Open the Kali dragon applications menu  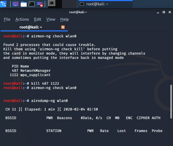(4, 4)
